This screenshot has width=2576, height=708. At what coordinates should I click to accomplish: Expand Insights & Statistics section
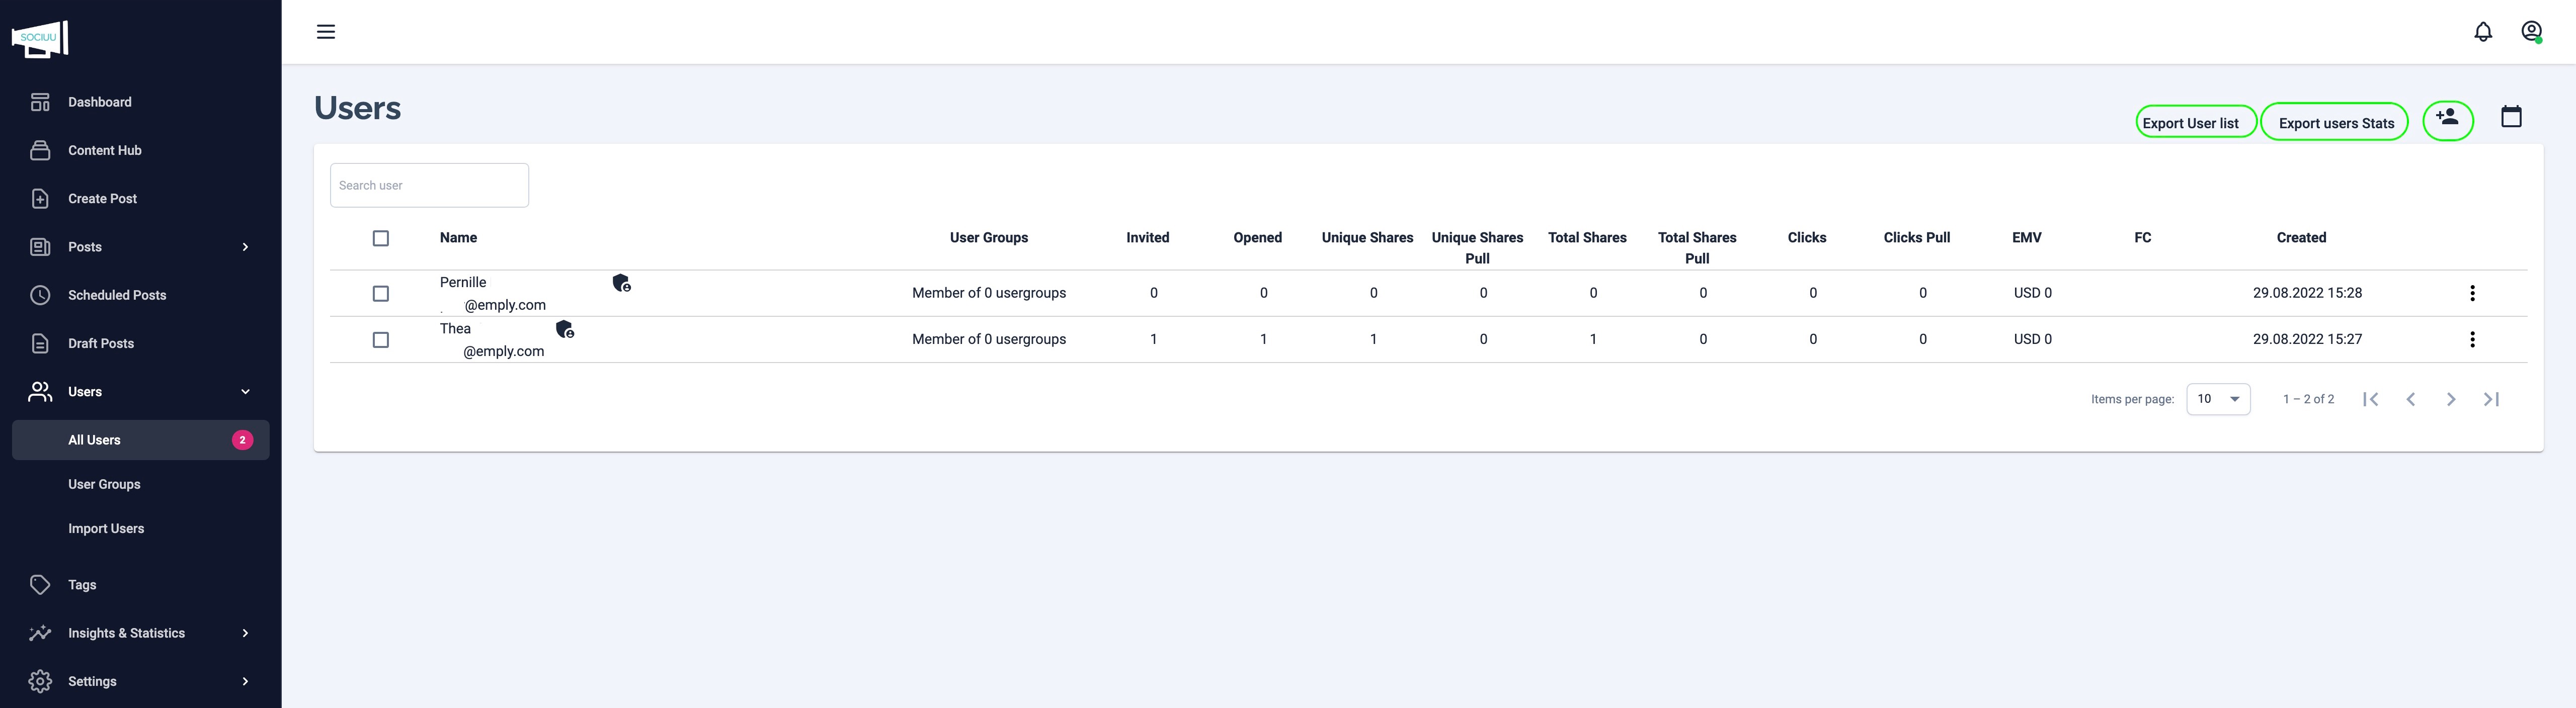[x=140, y=633]
